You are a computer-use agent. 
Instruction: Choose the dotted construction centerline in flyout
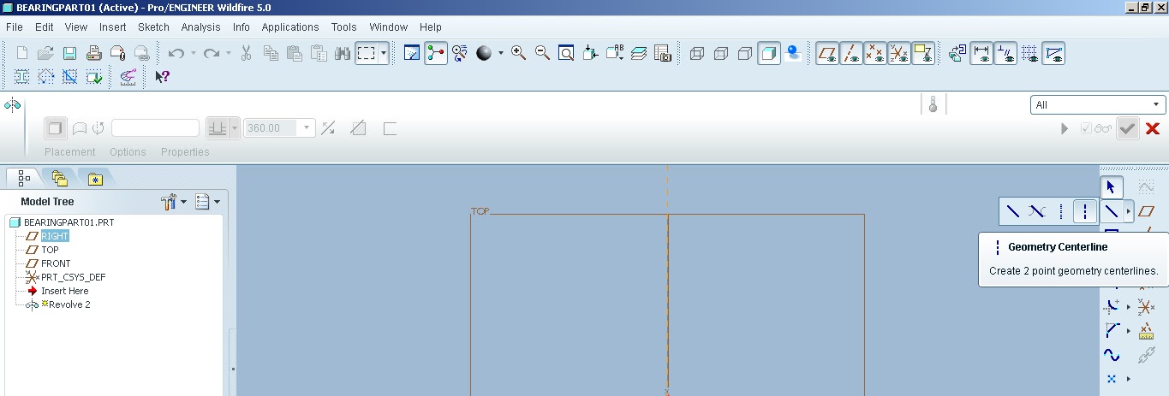(1061, 210)
